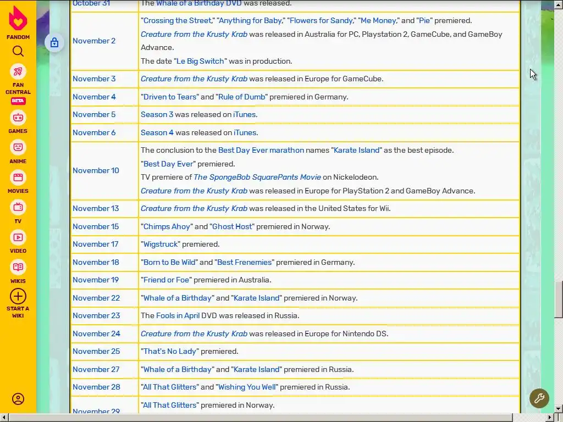Open the November 27 date link
563x422 pixels.
pos(96,370)
